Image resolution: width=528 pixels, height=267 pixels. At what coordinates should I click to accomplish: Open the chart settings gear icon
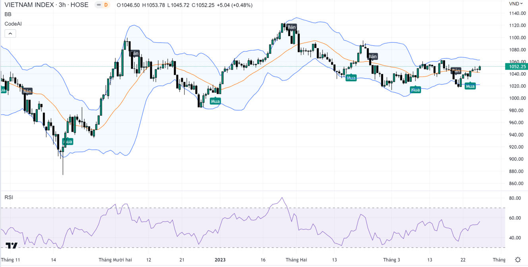(x=518, y=260)
